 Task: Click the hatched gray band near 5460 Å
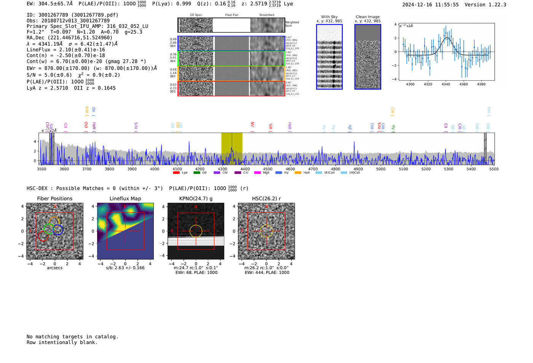coord(485,149)
